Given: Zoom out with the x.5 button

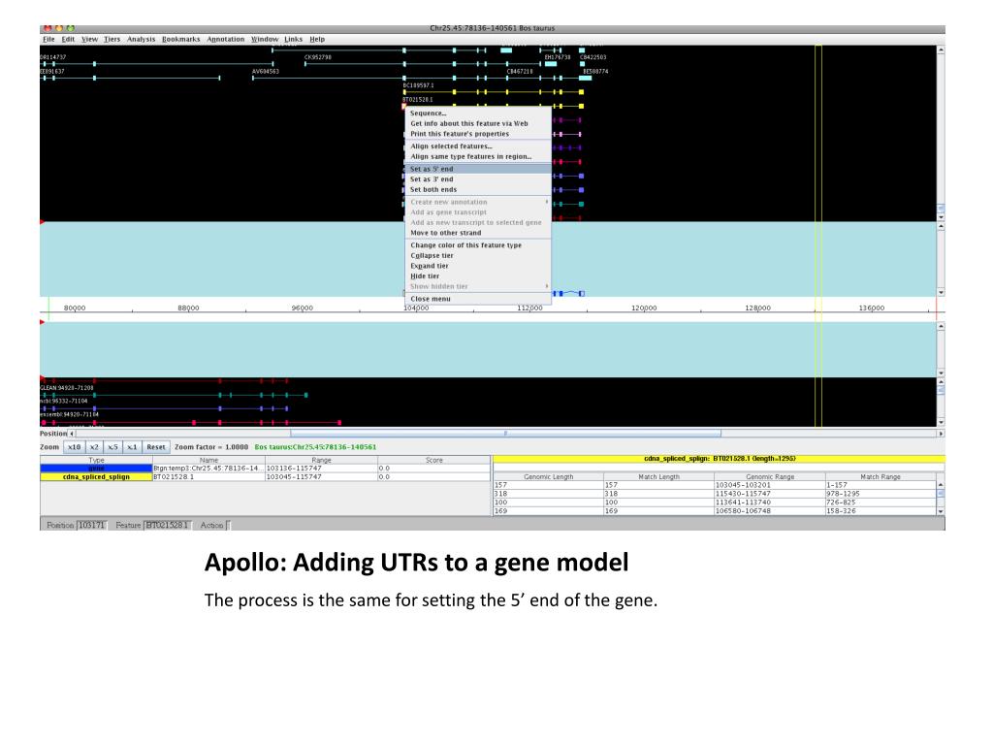Looking at the screenshot, I should click(x=112, y=447).
